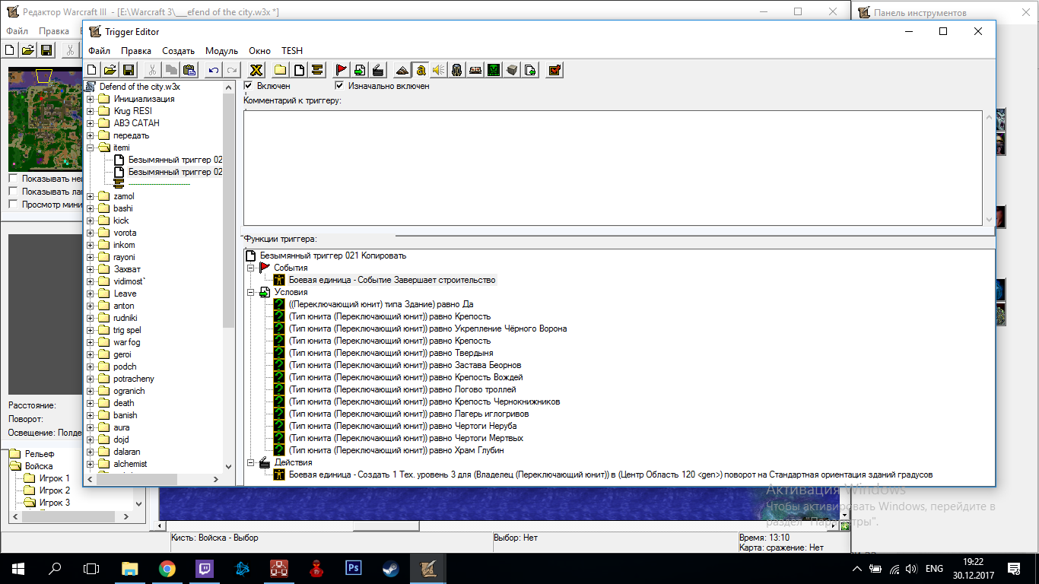
Task: Click the right arrow of the trigger tree horizontal scrollbar
Action: coord(216,479)
